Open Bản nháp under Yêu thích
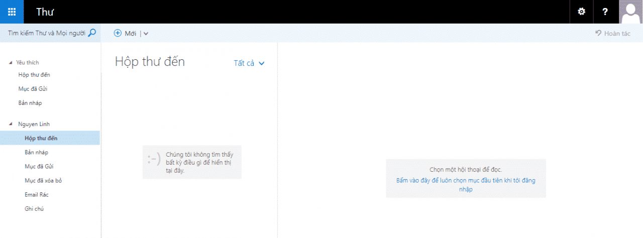This screenshot has height=238, width=643. click(30, 103)
